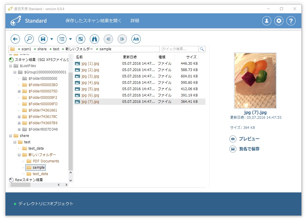Click the scan result pie icon
This screenshot has width=306, height=221.
pos(11,60)
